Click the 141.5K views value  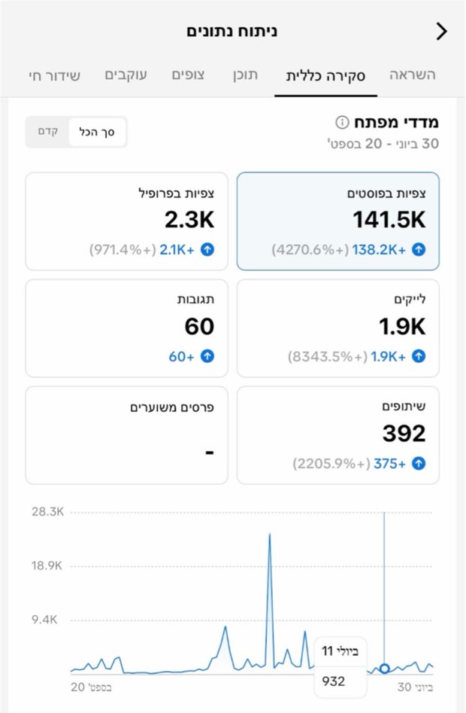pos(389,220)
